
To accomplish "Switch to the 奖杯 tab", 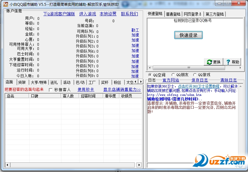I will [105, 82].
